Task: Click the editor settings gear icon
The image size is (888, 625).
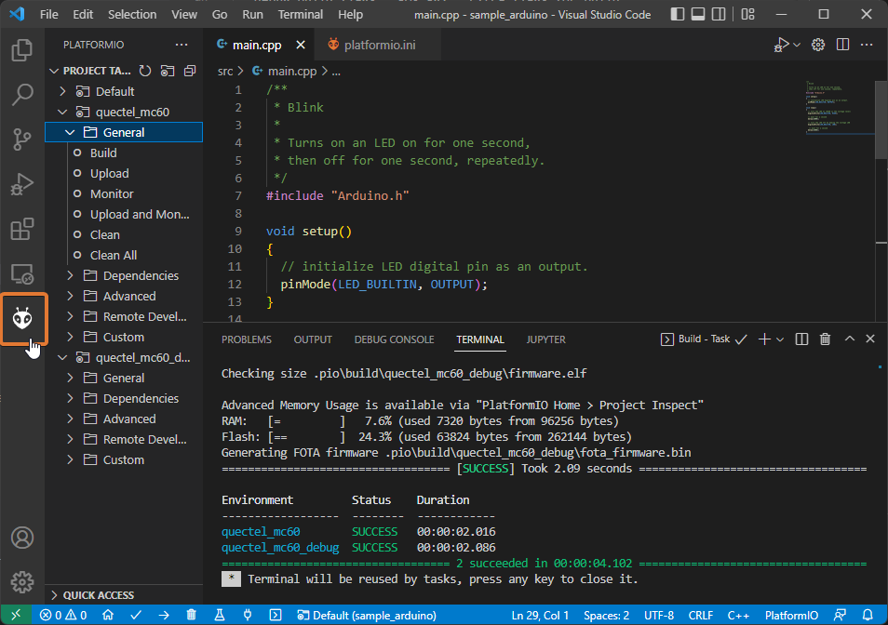Action: click(818, 45)
